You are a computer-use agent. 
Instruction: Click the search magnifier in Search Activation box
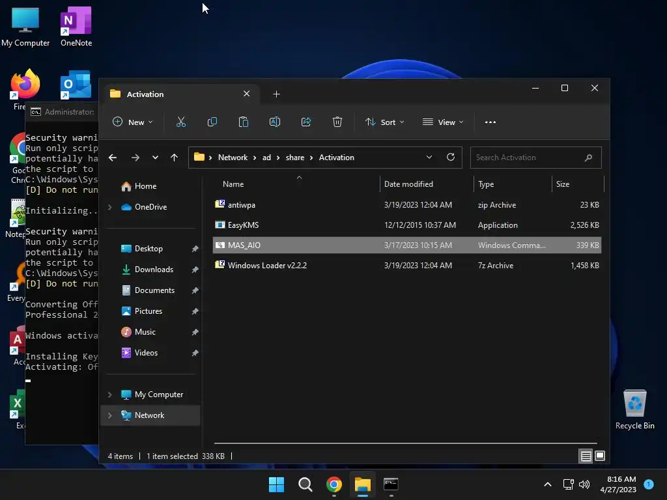(588, 158)
